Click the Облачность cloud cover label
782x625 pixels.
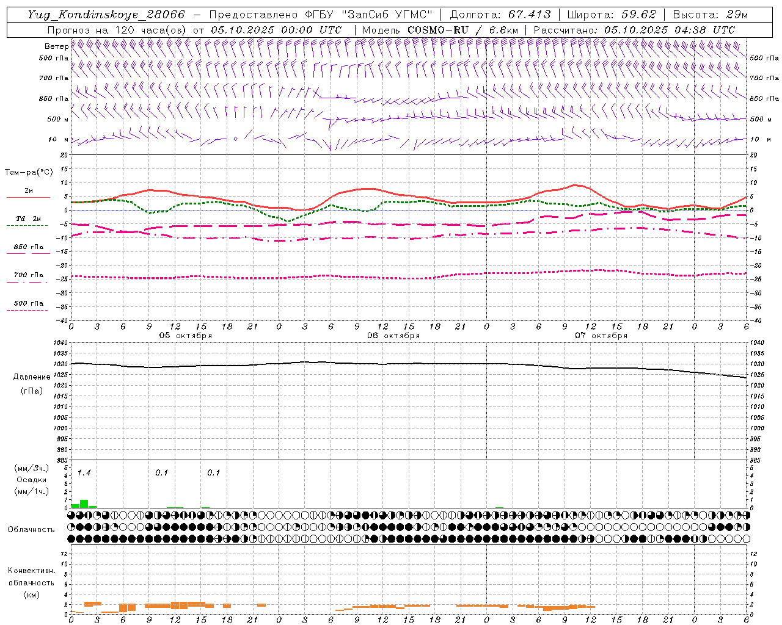click(x=31, y=529)
